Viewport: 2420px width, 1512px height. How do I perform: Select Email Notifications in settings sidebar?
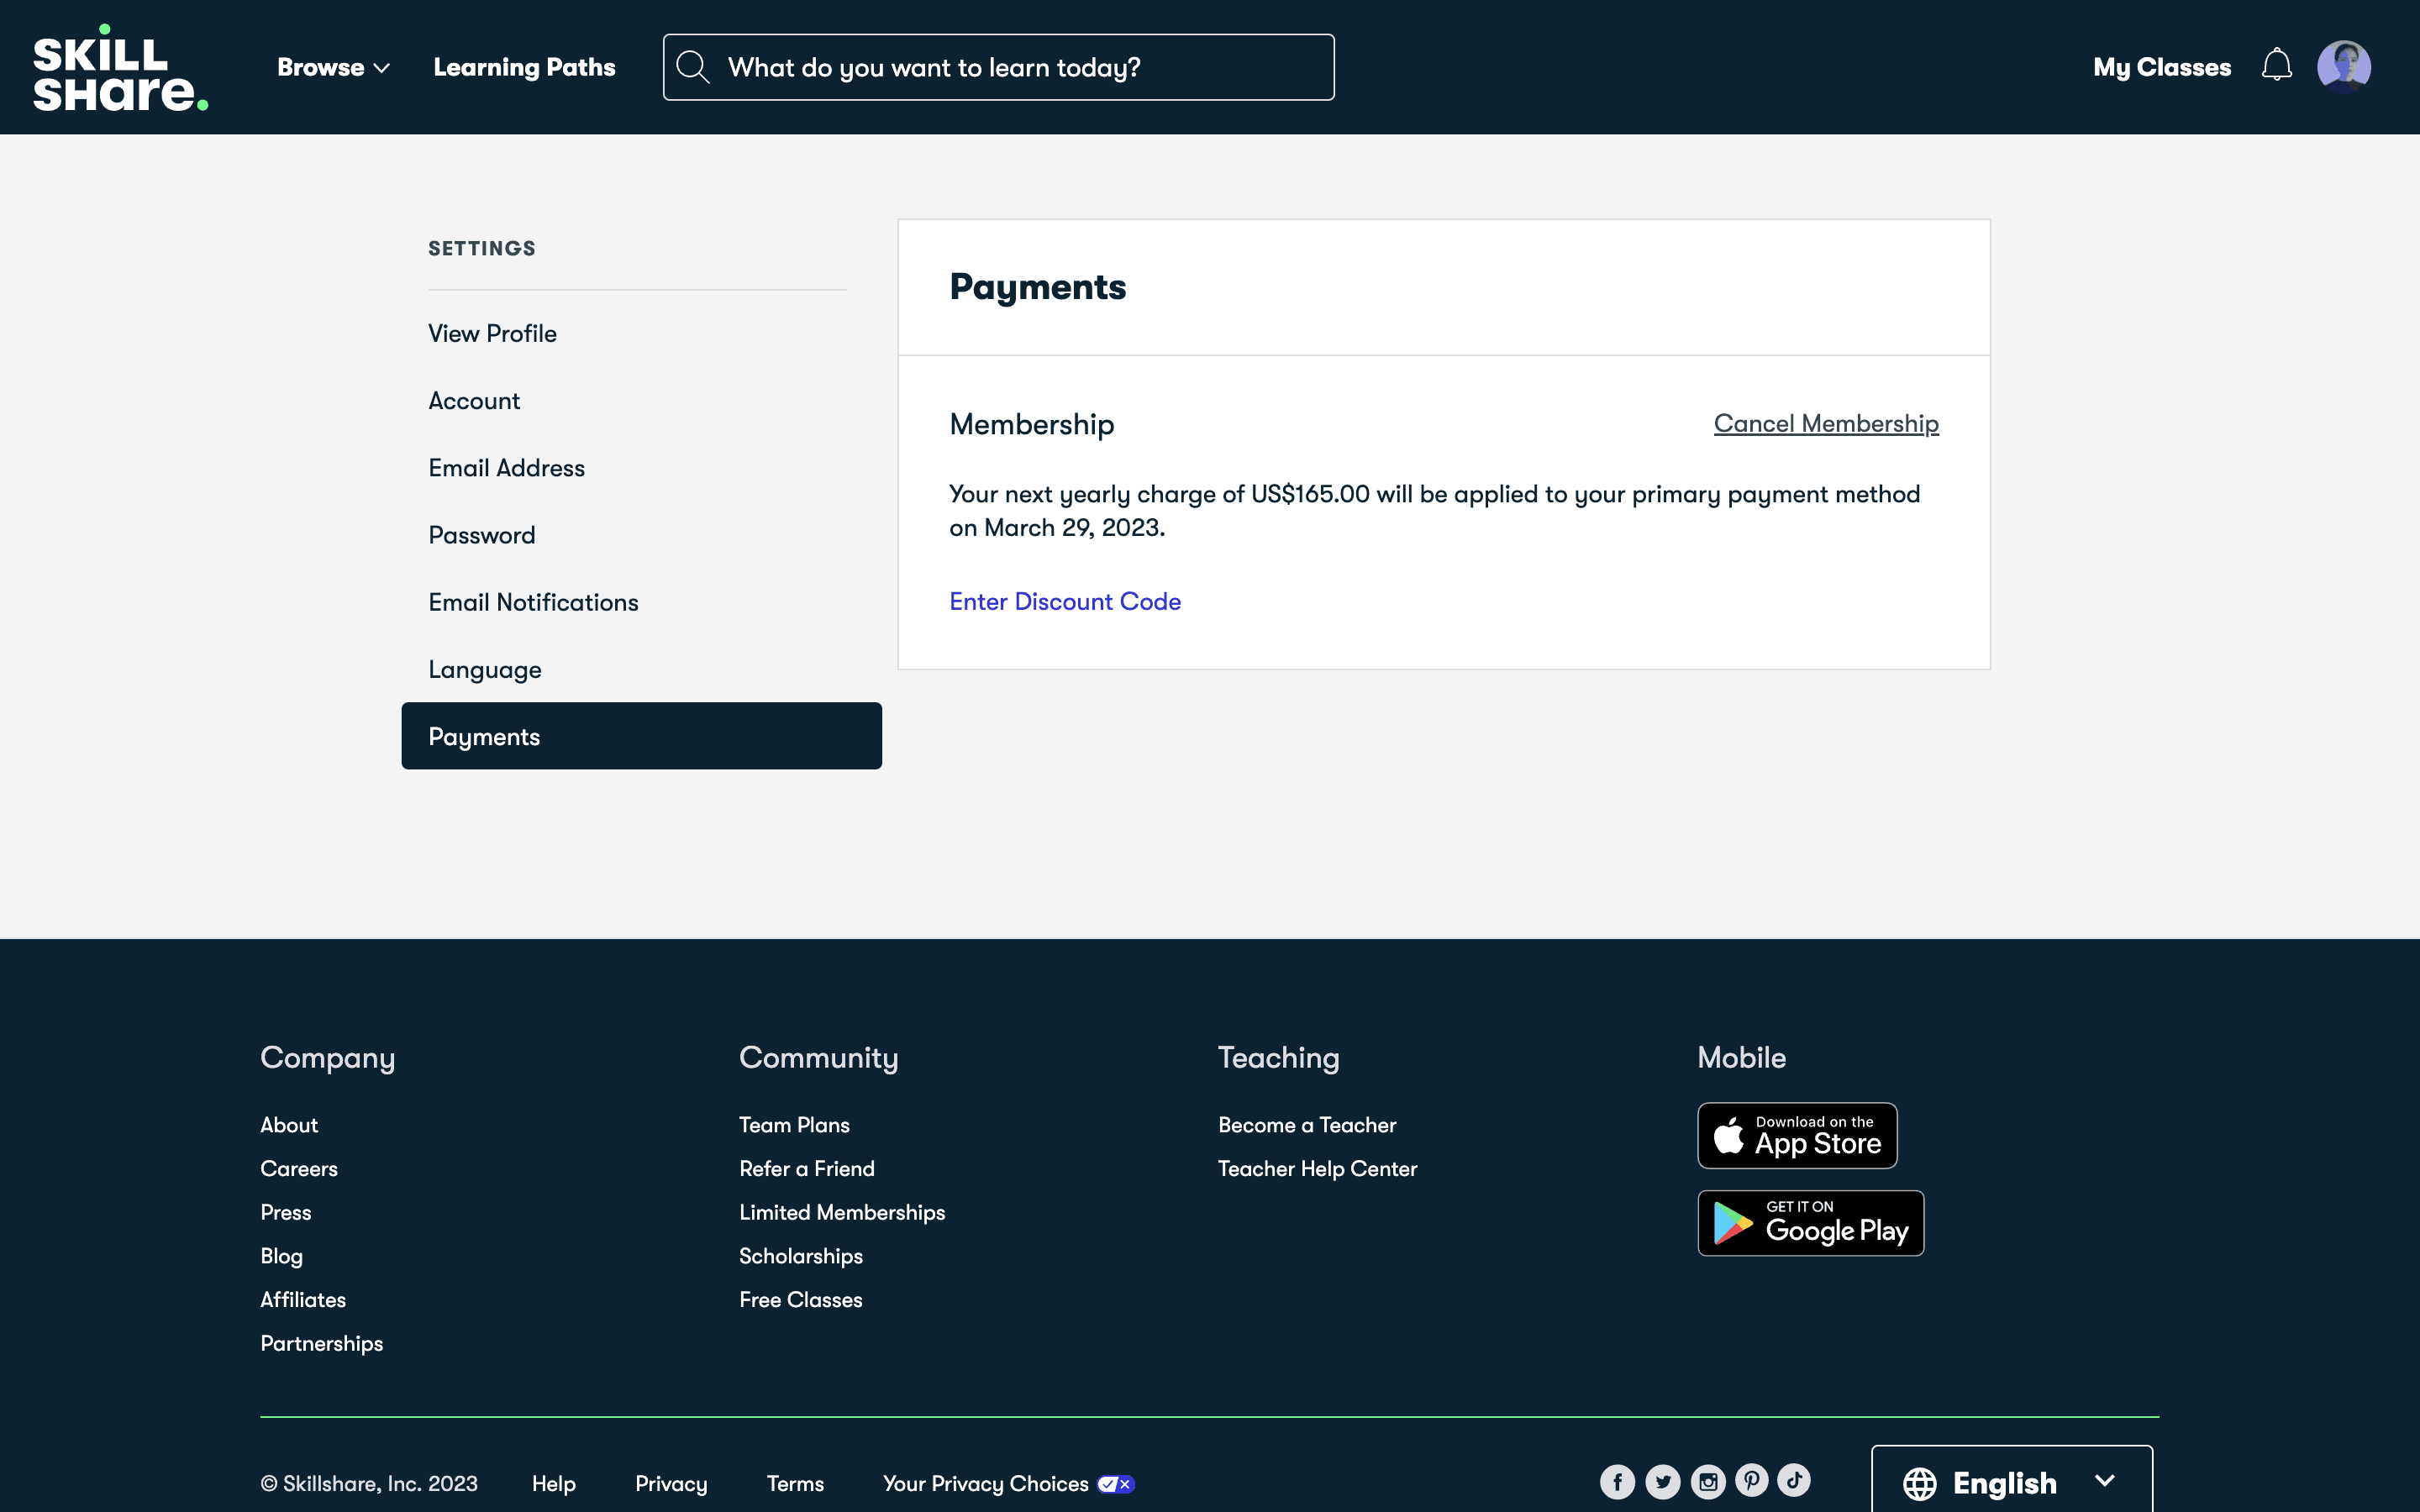click(533, 602)
